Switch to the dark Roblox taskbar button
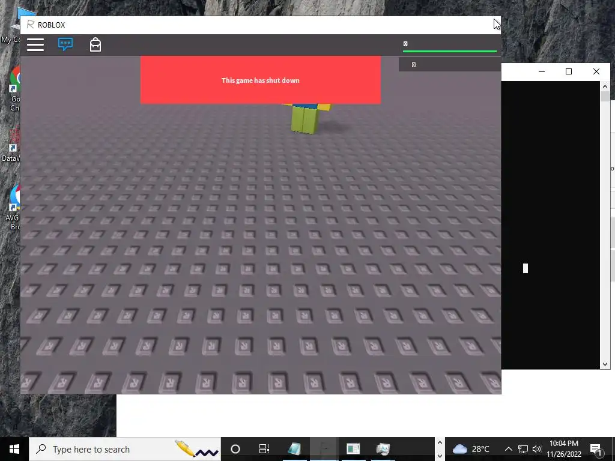Image resolution: width=615 pixels, height=461 pixels. click(324, 449)
